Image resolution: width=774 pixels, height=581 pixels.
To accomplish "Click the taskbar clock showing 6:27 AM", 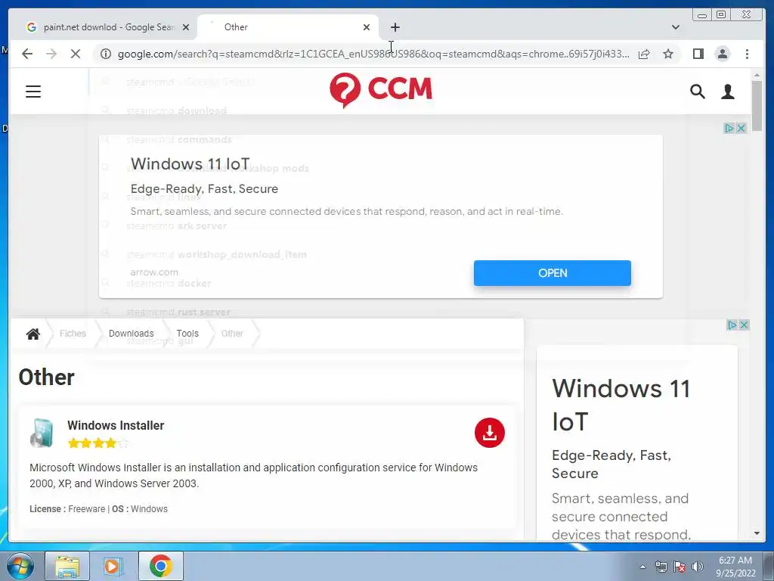I will click(735, 567).
